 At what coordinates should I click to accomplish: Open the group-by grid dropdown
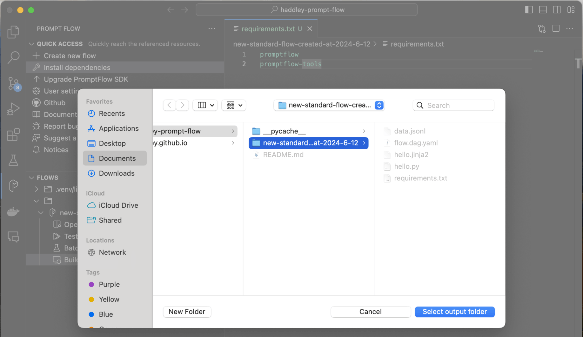pos(234,105)
